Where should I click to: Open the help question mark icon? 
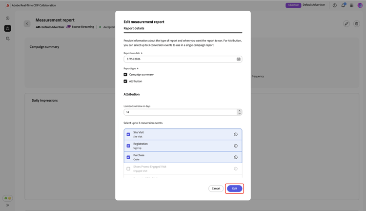click(x=335, y=5)
